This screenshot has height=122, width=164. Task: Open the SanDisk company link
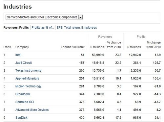pos(21,118)
